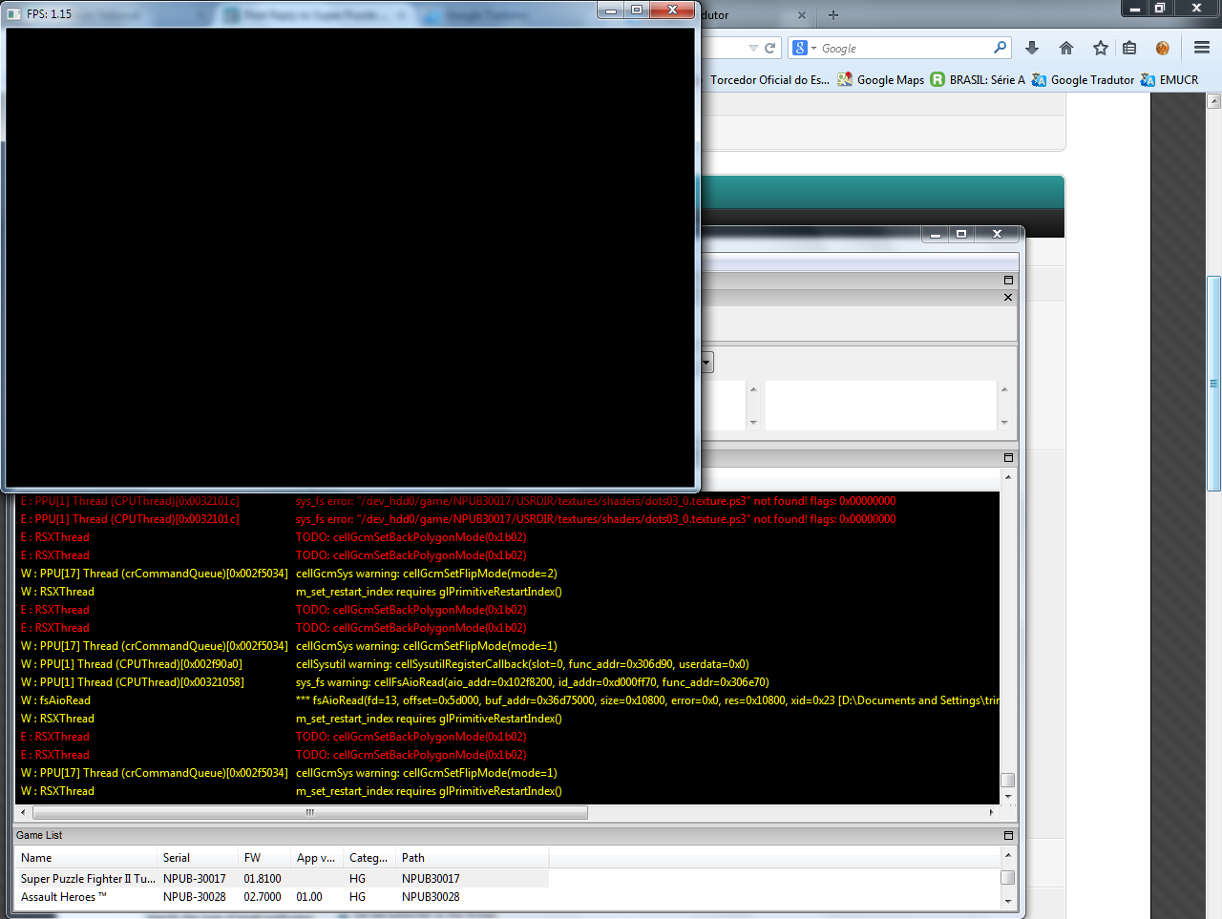Select Assault Heroes in the game list
Viewport: 1222px width, 919px height.
pyautogui.click(x=64, y=897)
